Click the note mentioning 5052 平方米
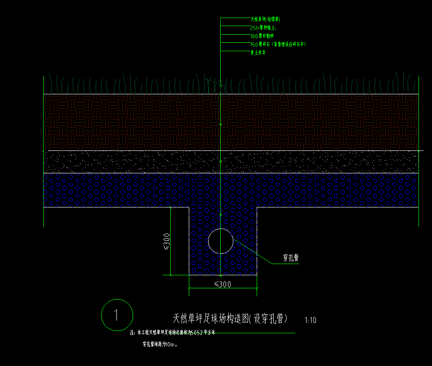Screen dimensions: 432x366 [173, 332]
